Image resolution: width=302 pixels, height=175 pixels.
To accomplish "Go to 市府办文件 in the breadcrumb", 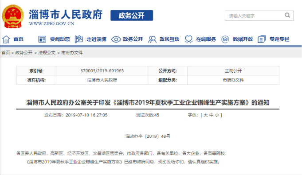I will point(72,53).
